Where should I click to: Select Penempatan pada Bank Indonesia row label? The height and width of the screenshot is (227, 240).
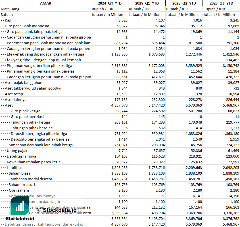pos(49,43)
